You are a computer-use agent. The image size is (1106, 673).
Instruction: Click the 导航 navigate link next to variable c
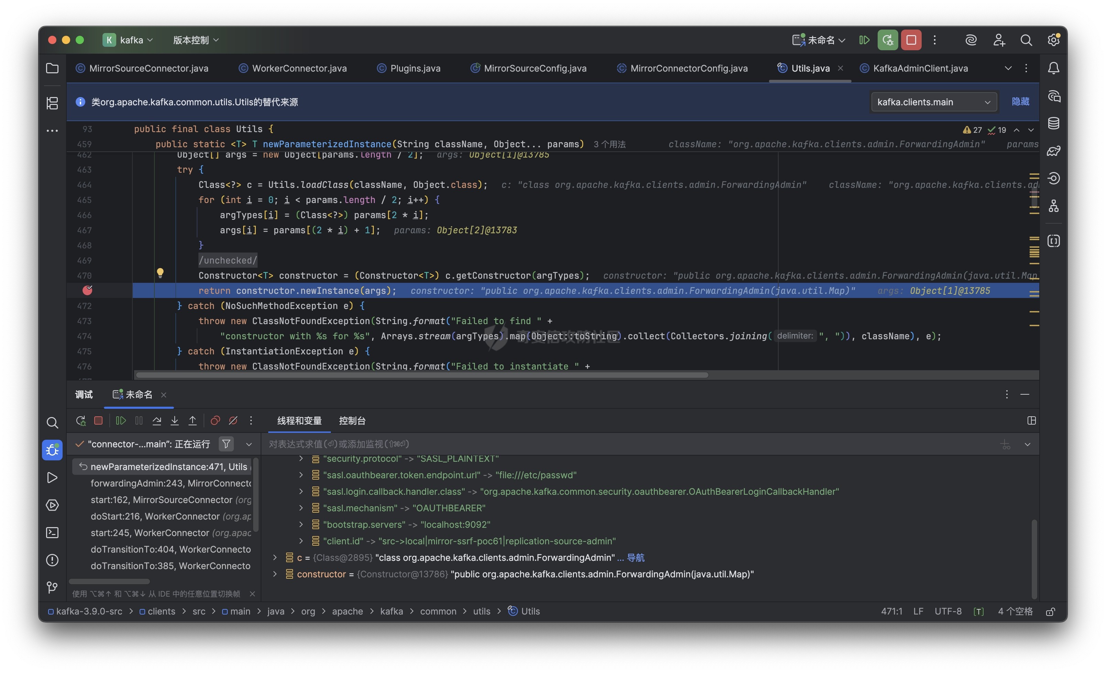(x=635, y=558)
